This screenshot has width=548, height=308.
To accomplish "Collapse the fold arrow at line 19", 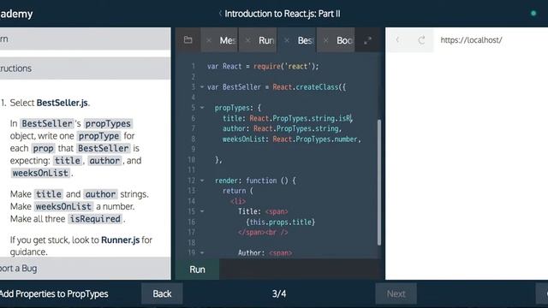I will pos(202,252).
